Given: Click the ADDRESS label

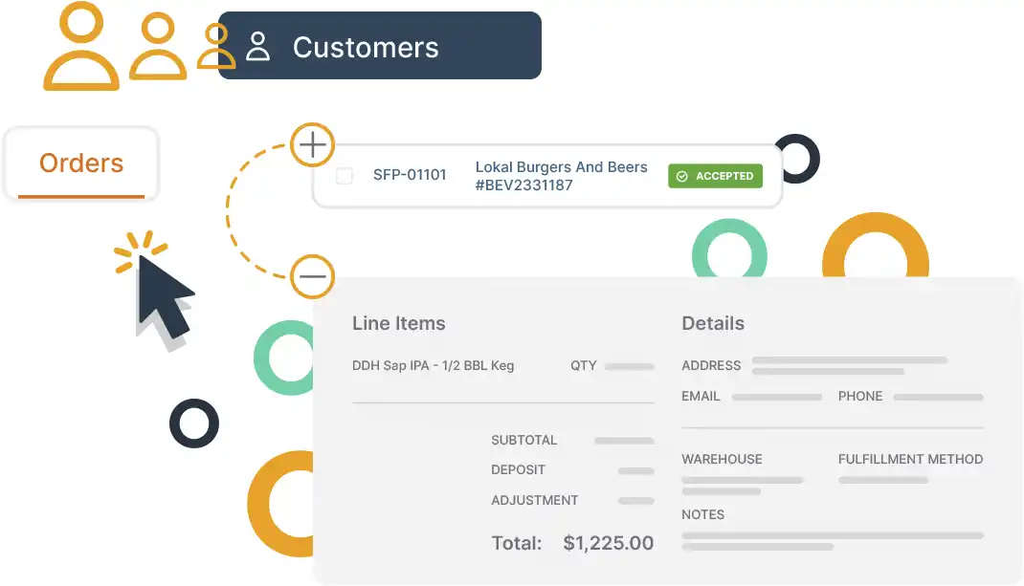Looking at the screenshot, I should click(x=711, y=365).
